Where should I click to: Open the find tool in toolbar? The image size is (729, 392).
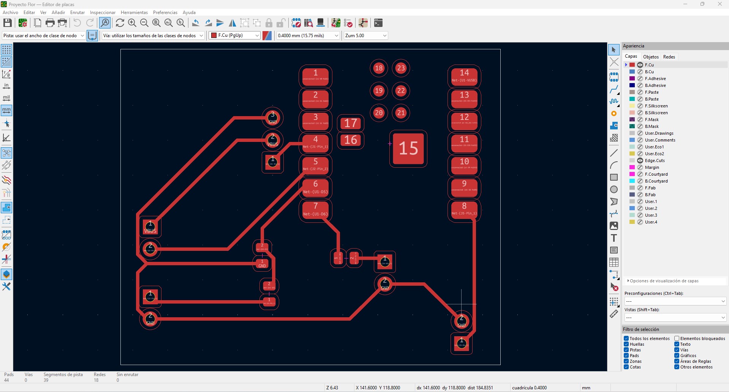click(105, 23)
